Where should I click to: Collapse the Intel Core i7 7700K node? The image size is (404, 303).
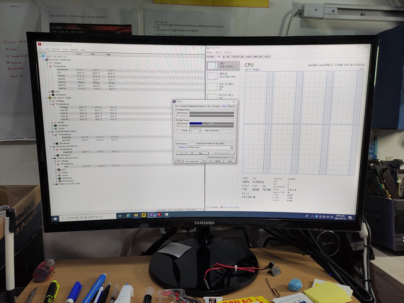coord(46,98)
